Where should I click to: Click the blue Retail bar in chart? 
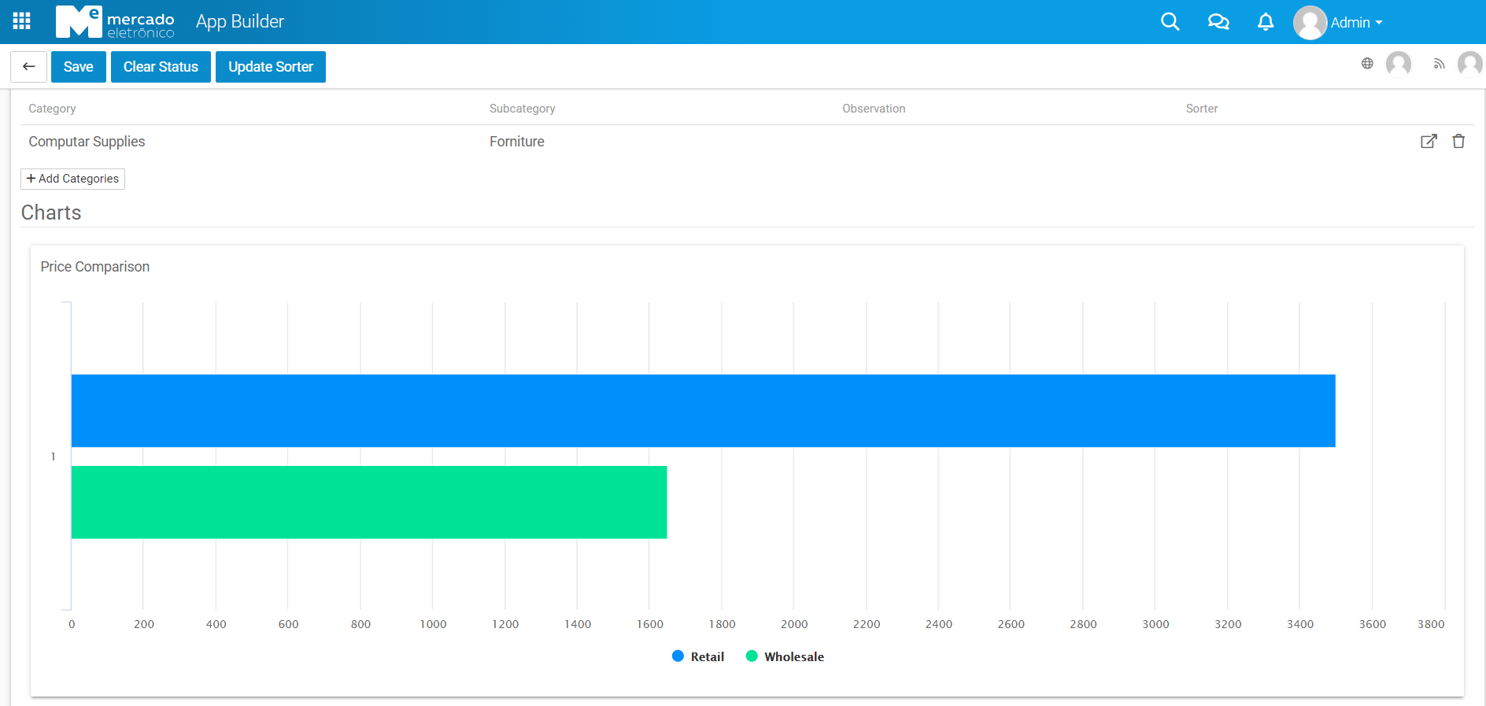(x=703, y=411)
